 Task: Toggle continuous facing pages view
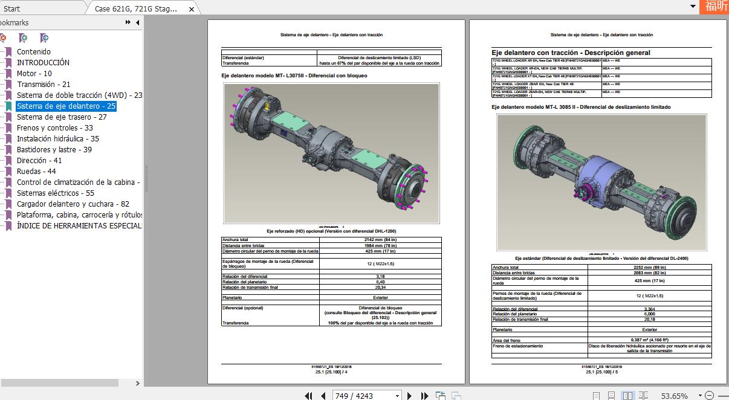pyautogui.click(x=644, y=396)
